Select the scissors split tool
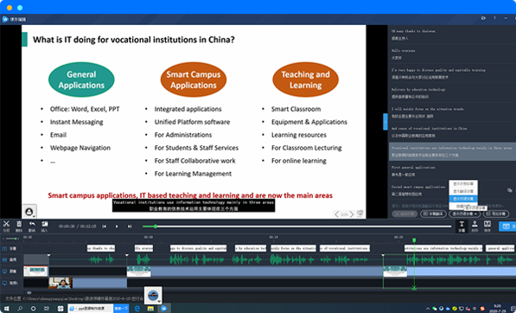Image resolution: width=516 pixels, height=313 pixels. pos(6,225)
